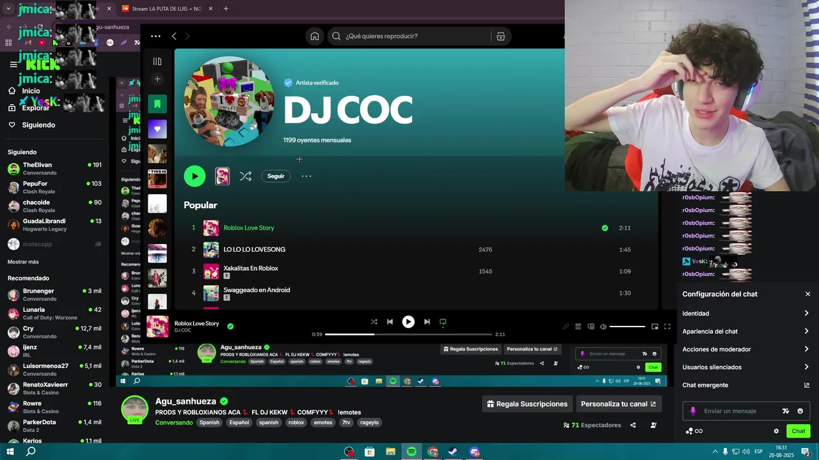
Task: Toggle saved checkmark beside now-playing Roblox Love Story
Action: (x=230, y=326)
